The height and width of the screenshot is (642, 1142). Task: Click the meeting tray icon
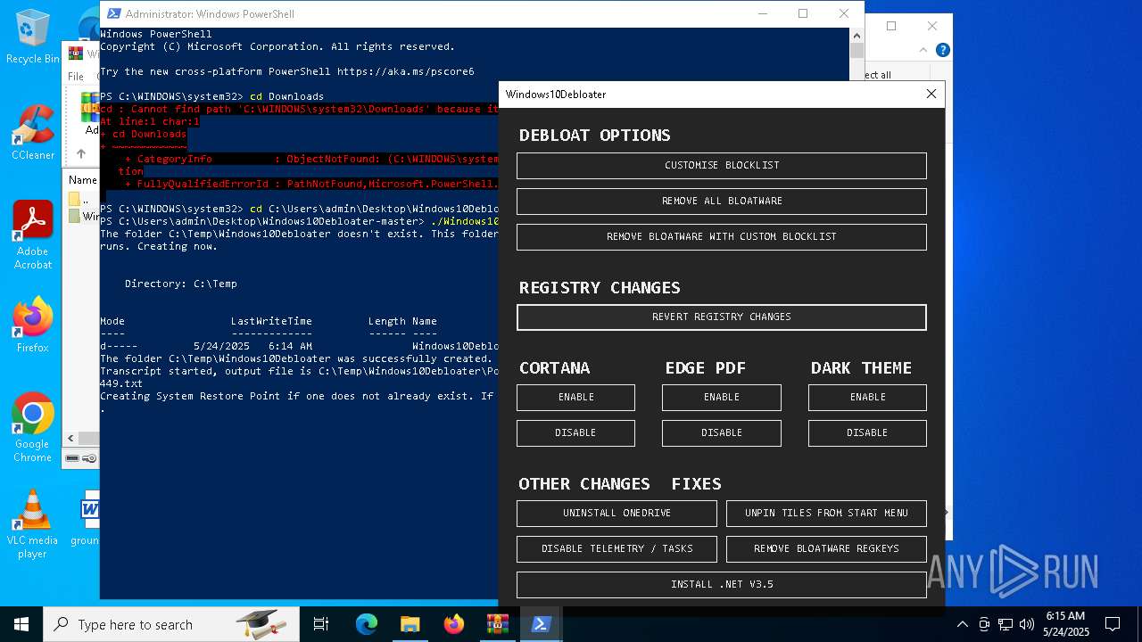pyautogui.click(x=984, y=624)
